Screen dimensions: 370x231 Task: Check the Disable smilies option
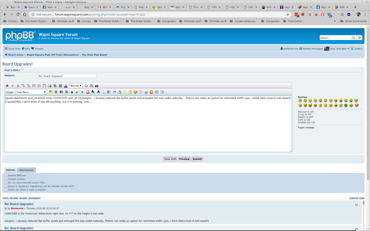(6, 179)
